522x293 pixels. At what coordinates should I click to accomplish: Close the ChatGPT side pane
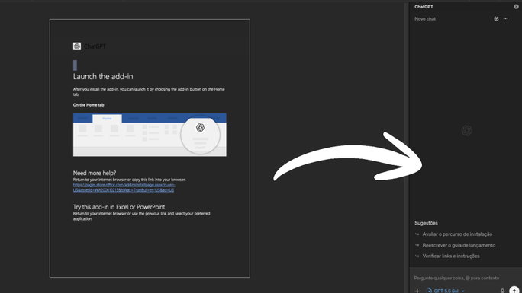[x=517, y=7]
